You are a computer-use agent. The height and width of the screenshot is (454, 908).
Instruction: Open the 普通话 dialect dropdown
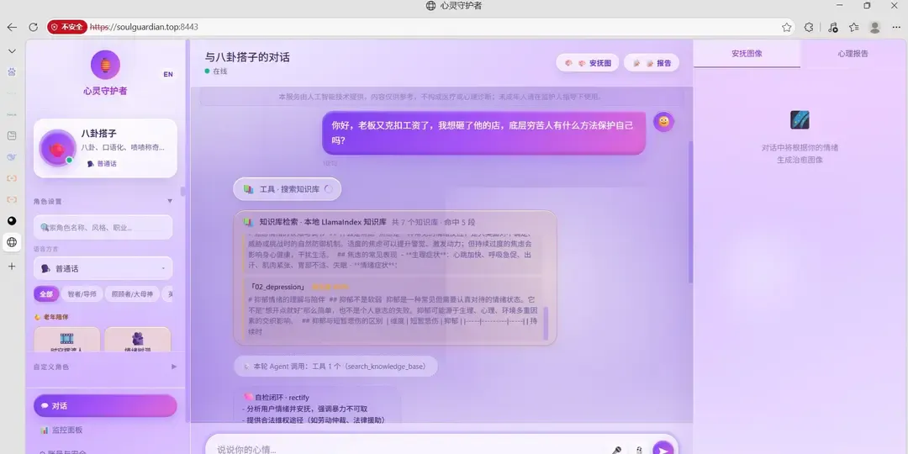click(103, 269)
